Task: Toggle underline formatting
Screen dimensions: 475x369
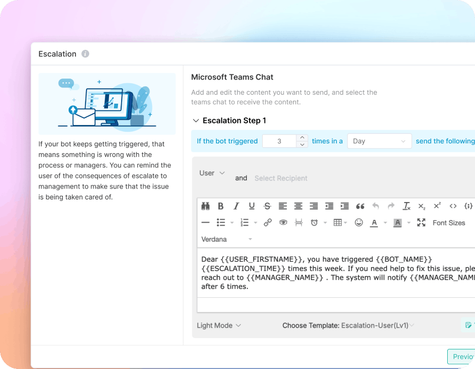Action: [252, 206]
